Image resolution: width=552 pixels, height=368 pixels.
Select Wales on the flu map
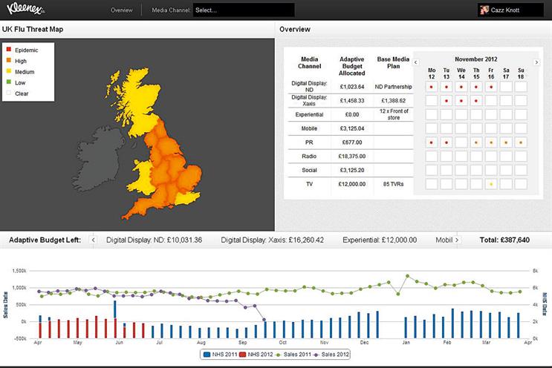click(143, 180)
